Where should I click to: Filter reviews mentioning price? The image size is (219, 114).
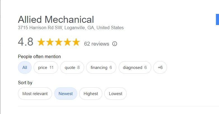pyautogui.click(x=46, y=68)
